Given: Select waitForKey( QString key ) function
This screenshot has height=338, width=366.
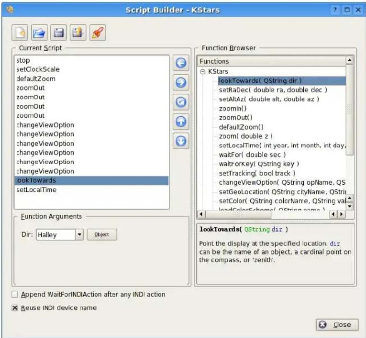Looking at the screenshot, I should click(x=259, y=164).
